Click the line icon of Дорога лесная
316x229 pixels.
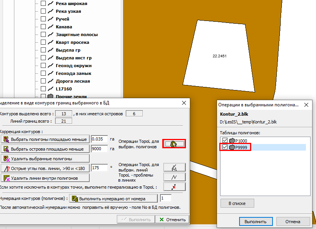pos(50,81)
